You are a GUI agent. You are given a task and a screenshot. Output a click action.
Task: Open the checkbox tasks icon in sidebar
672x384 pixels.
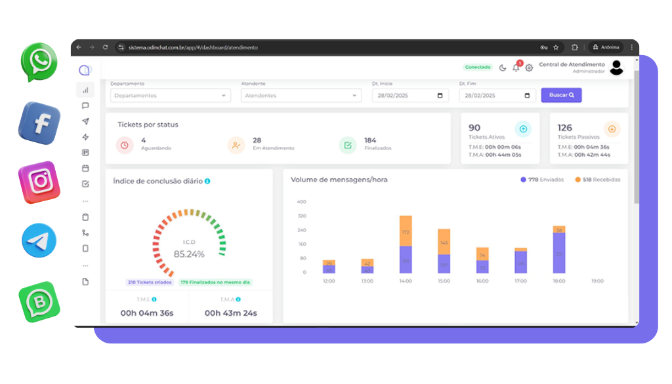86,184
